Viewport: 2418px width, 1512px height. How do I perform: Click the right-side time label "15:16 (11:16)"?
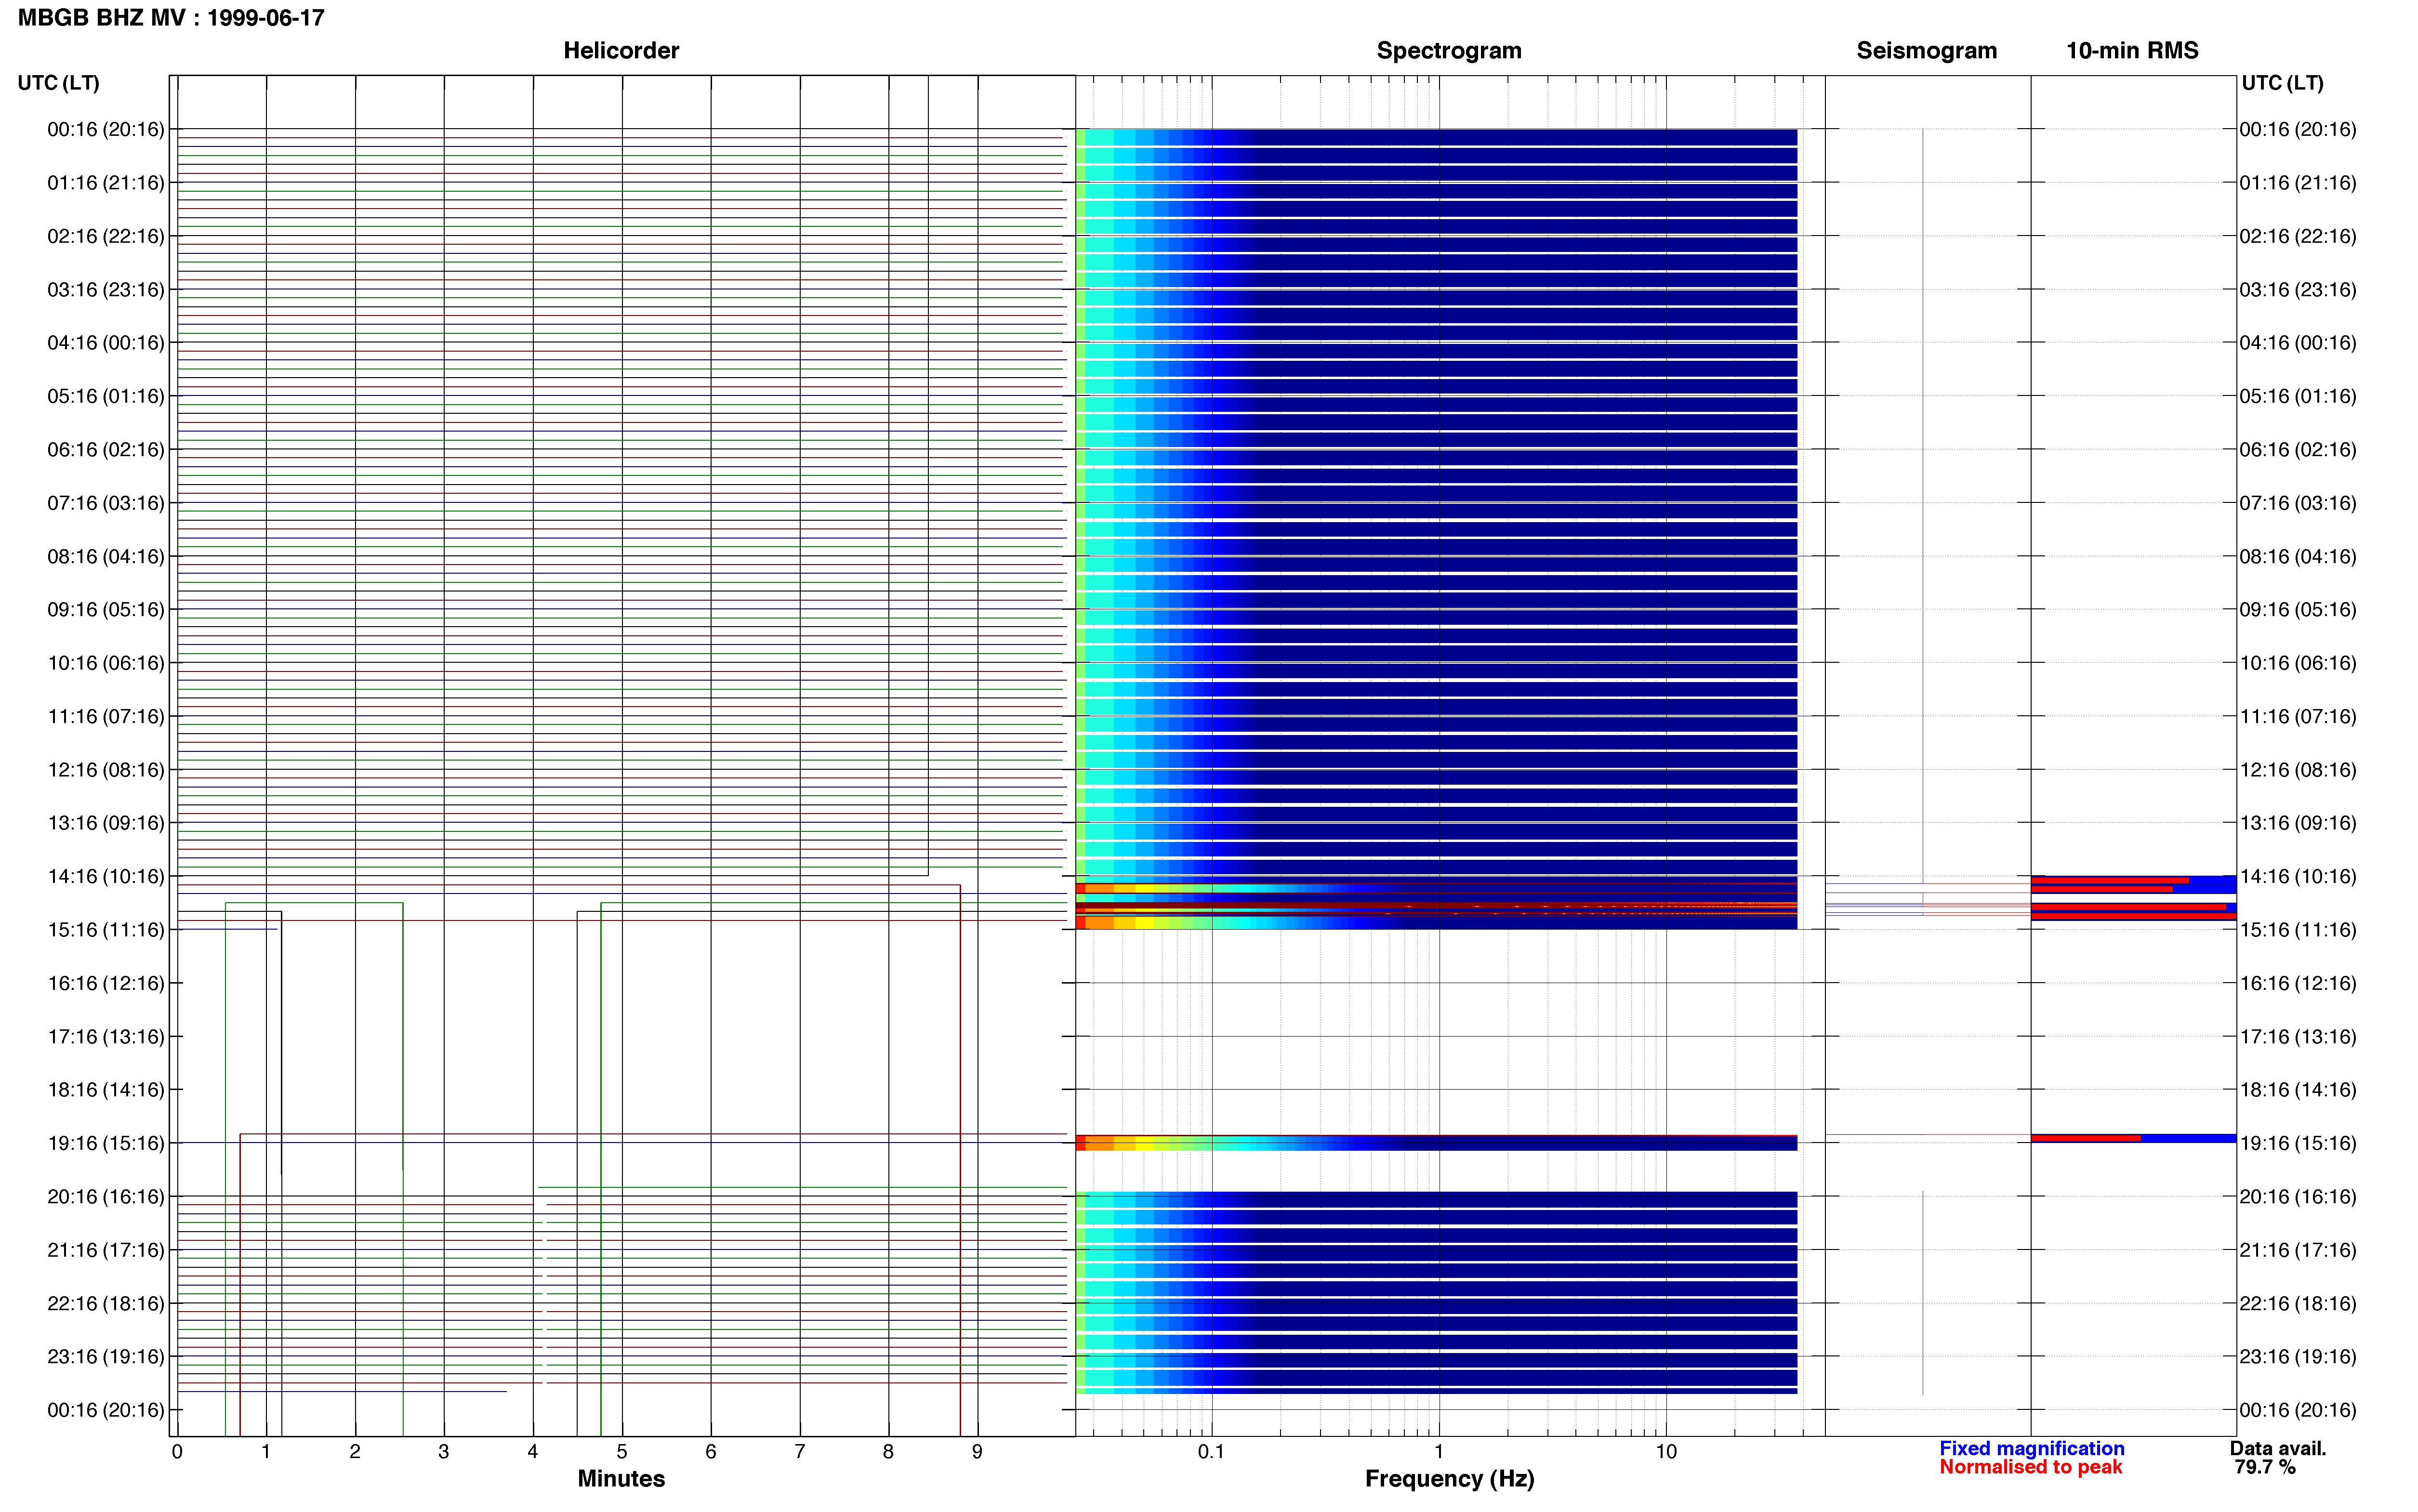pos(2298,930)
